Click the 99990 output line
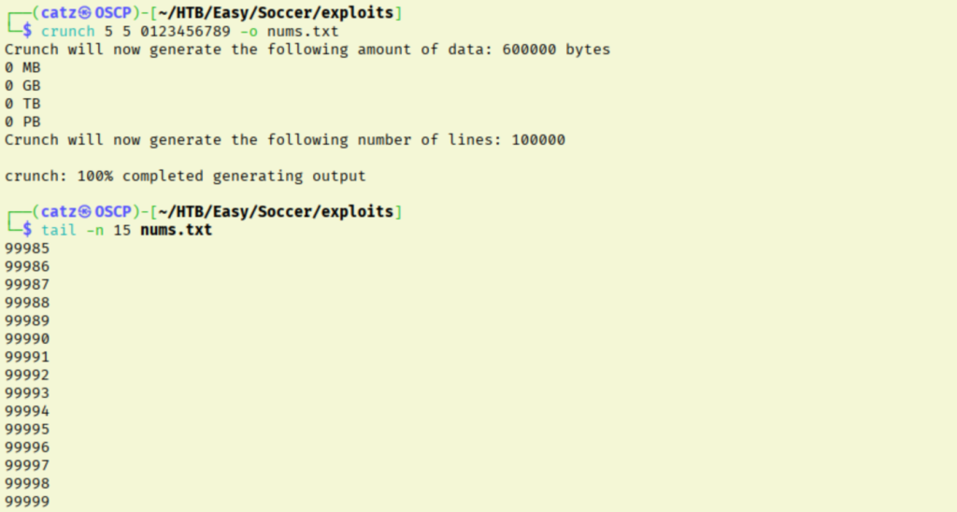 point(27,339)
